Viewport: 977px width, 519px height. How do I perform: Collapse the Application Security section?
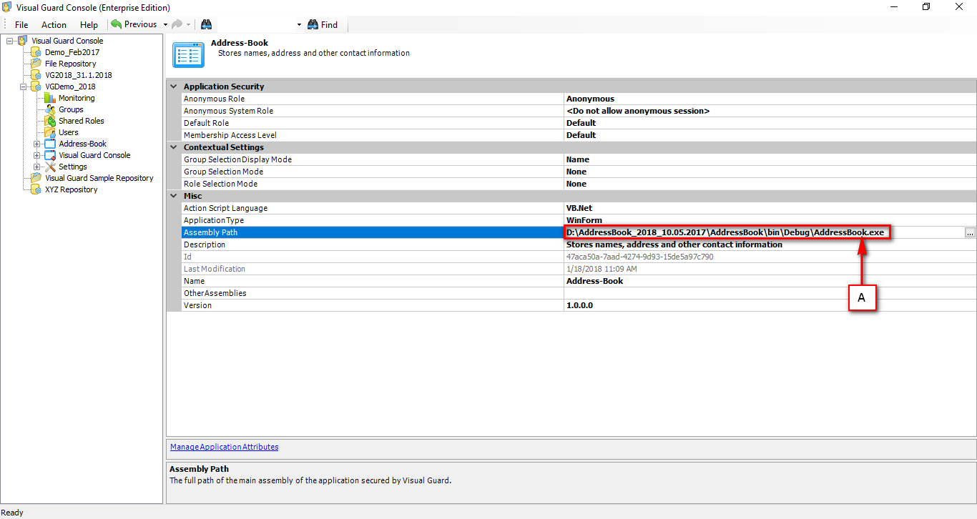pos(173,86)
